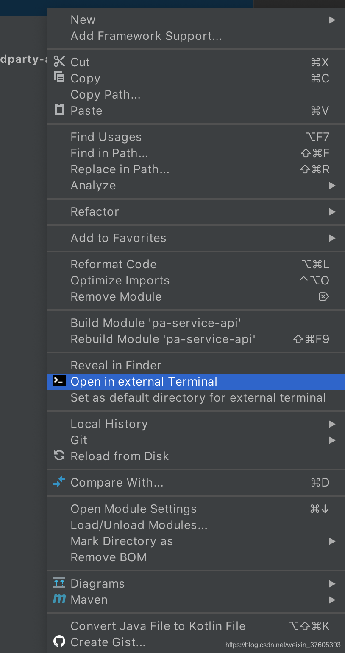The height and width of the screenshot is (653, 345).
Task: Click the Compare With arrows icon
Action: click(59, 482)
